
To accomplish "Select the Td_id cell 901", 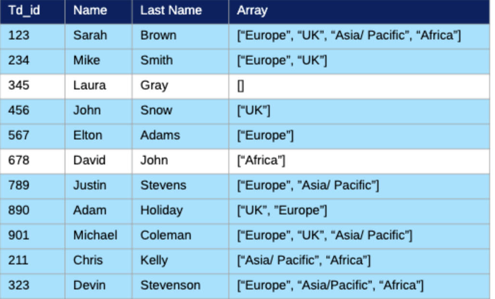I will click(19, 236).
